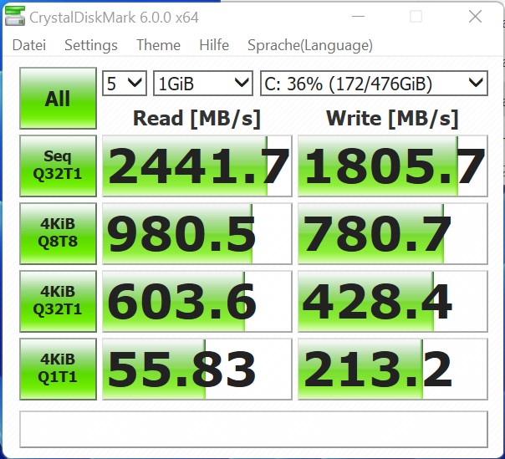This screenshot has width=505, height=459.
Task: Run all benchmarks with the All button
Action: [58, 99]
